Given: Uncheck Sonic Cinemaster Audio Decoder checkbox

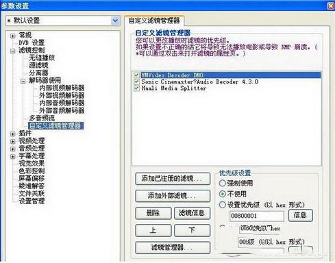Looking at the screenshot, I should (136, 82).
